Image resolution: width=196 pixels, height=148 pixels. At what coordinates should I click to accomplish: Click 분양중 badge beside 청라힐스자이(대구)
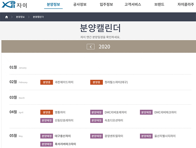pos(96,82)
